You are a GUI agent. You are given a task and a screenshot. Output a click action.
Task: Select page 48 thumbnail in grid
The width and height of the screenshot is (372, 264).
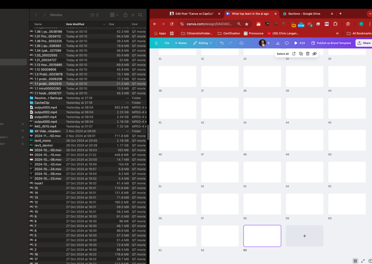[262, 140]
